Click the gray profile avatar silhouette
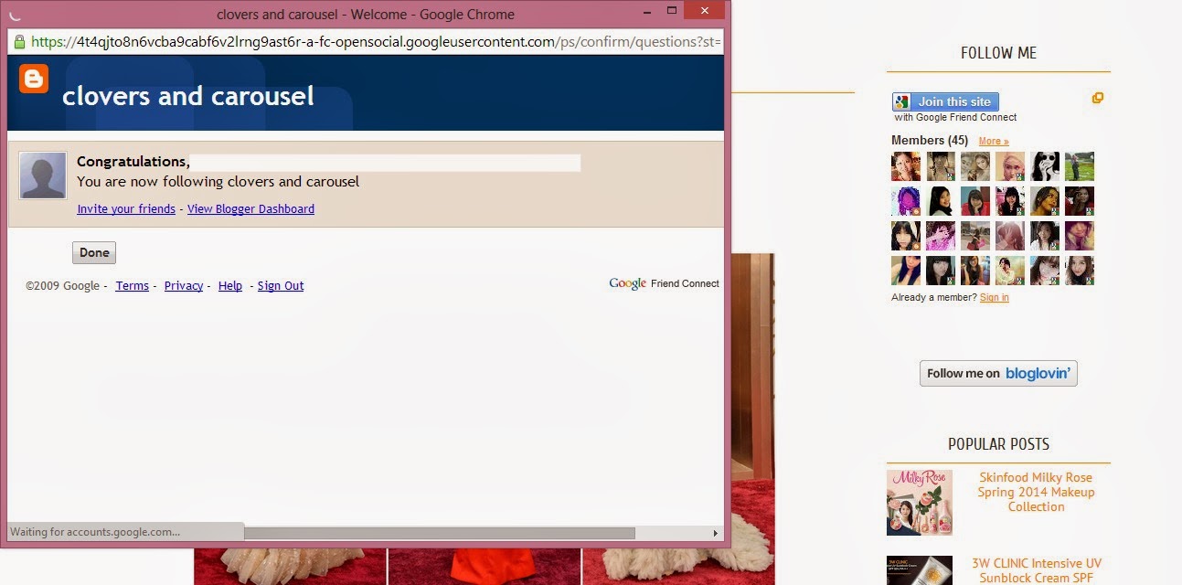This screenshot has width=1182, height=585. [43, 175]
